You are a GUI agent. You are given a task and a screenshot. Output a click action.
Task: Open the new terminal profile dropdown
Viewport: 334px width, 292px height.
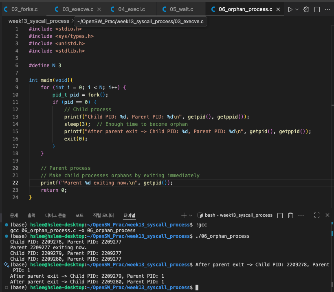[x=191, y=215]
